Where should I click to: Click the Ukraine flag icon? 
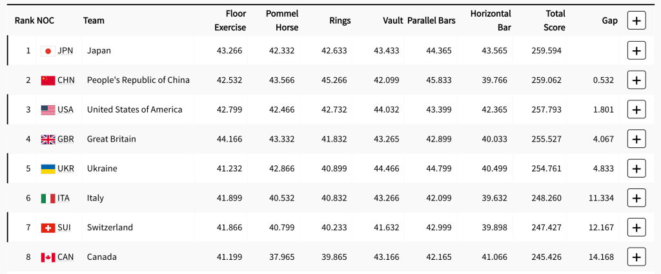point(48,169)
